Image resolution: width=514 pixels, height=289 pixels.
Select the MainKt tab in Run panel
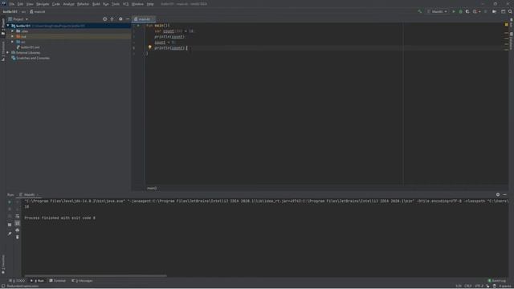point(29,194)
